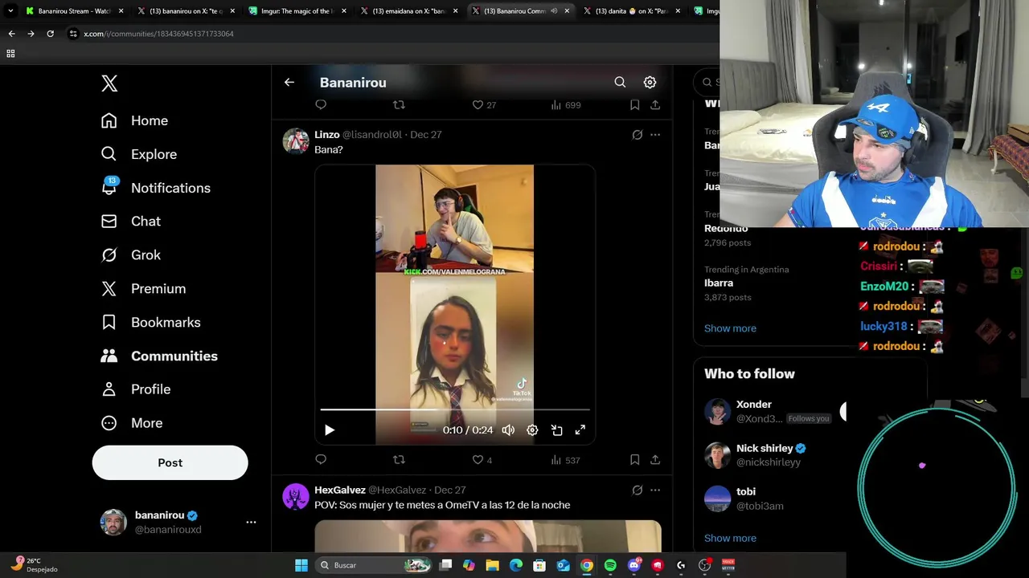The image size is (1029, 578).
Task: Open community settings gear
Action: (650, 82)
